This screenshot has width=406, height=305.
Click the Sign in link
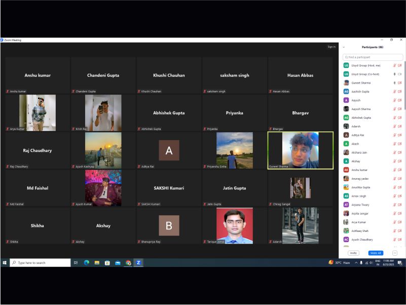pyautogui.click(x=331, y=47)
